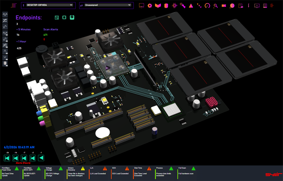Screen dimensions: 283x181
Task: Select the wrench and gear tools icon
Action: coord(183,5)
